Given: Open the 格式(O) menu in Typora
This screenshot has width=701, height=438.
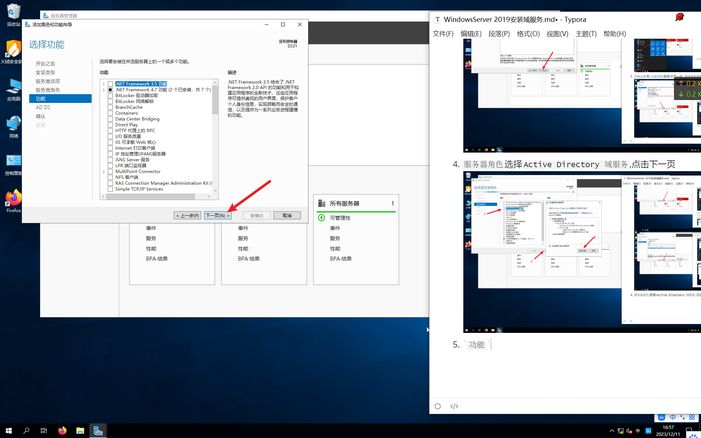Looking at the screenshot, I should click(528, 34).
